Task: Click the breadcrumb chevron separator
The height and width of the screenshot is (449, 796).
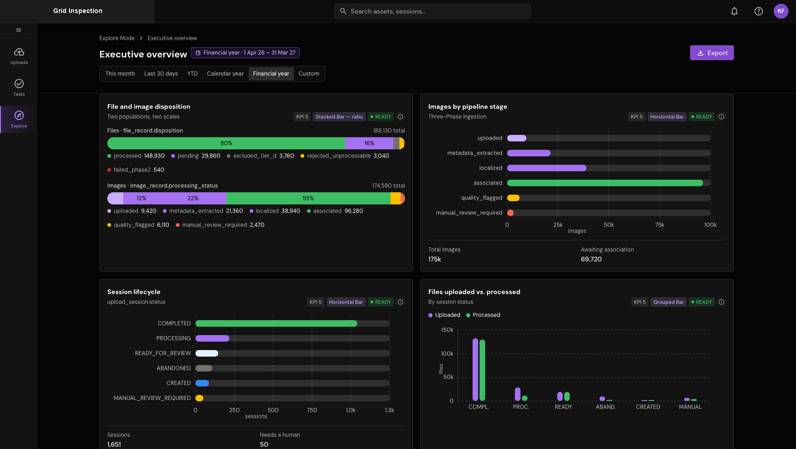Action: pos(141,38)
